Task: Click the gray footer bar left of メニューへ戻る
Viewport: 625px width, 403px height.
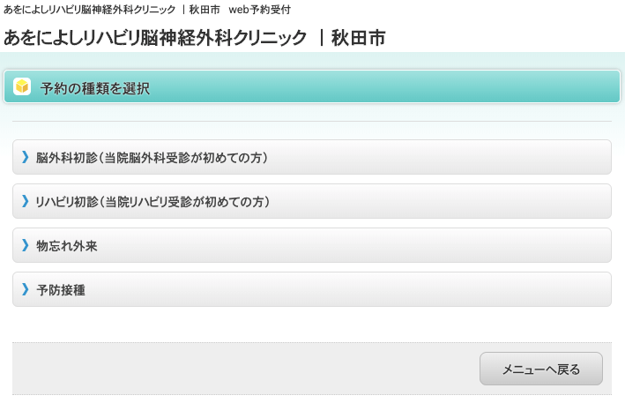Action: tap(238, 369)
